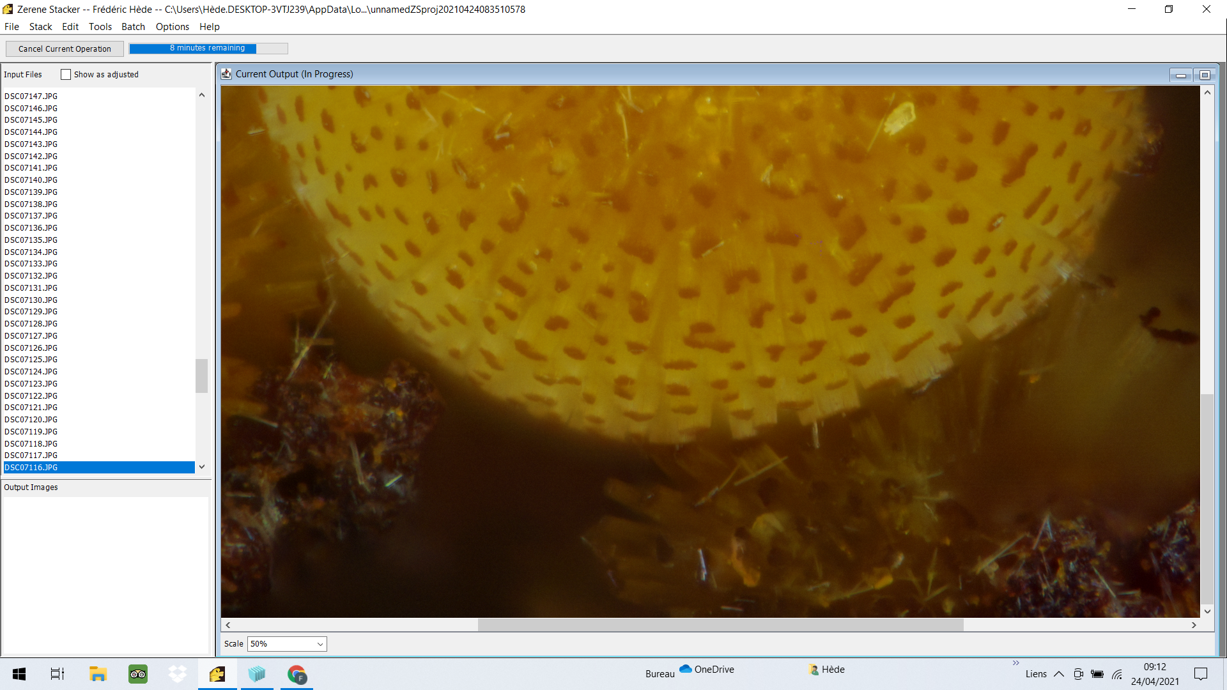Open Windows notification center icon
The height and width of the screenshot is (690, 1227).
1200,674
